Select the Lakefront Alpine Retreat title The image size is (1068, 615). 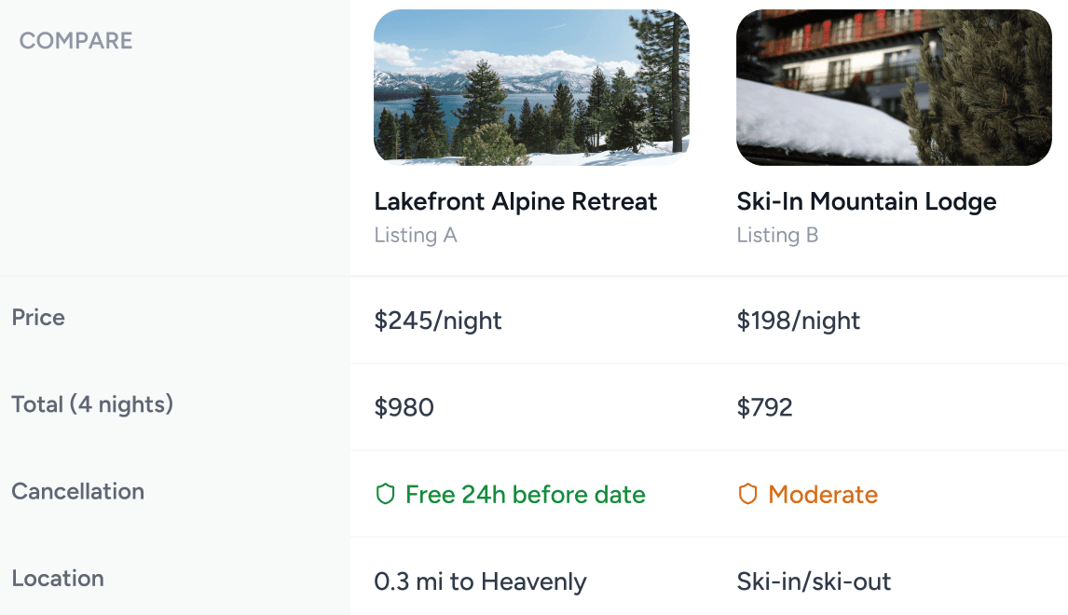pyautogui.click(x=515, y=201)
